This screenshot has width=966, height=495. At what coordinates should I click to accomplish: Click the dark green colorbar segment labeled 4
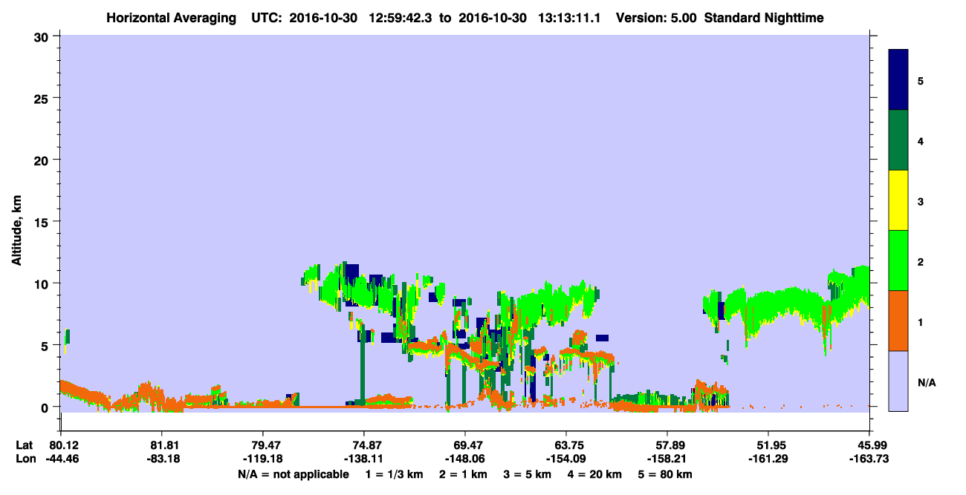[898, 140]
